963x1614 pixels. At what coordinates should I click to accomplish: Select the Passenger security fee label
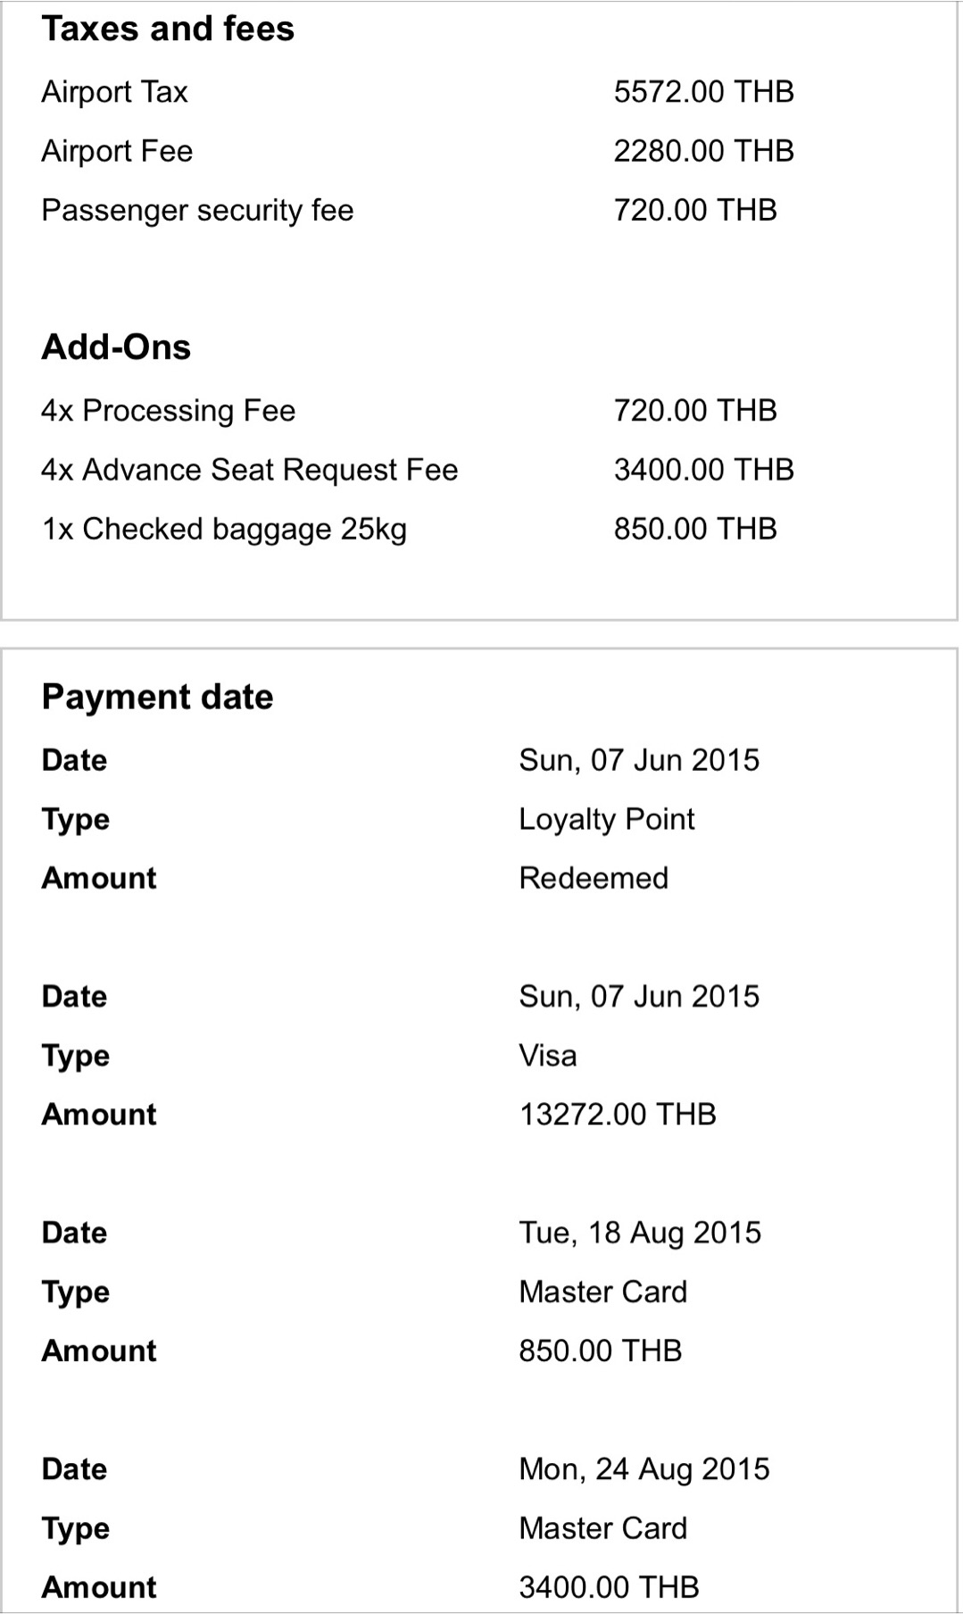(197, 211)
